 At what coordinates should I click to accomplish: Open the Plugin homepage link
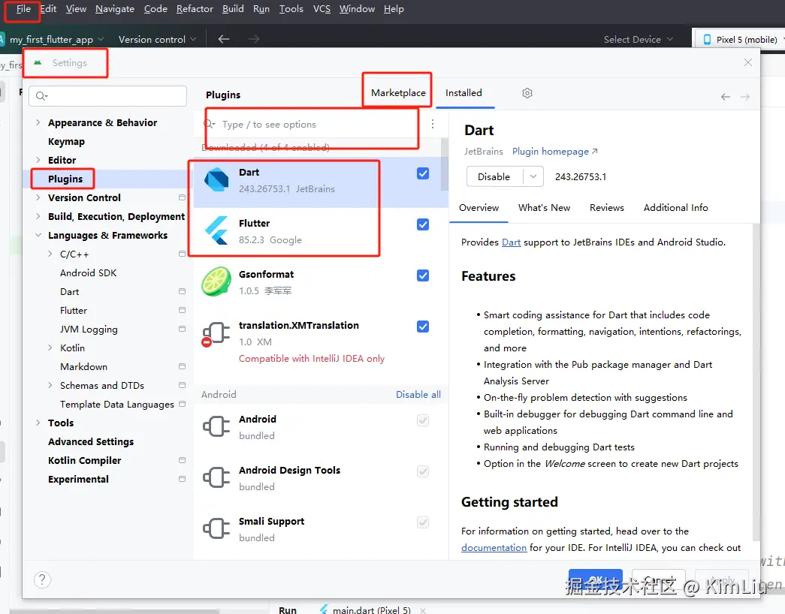click(554, 152)
